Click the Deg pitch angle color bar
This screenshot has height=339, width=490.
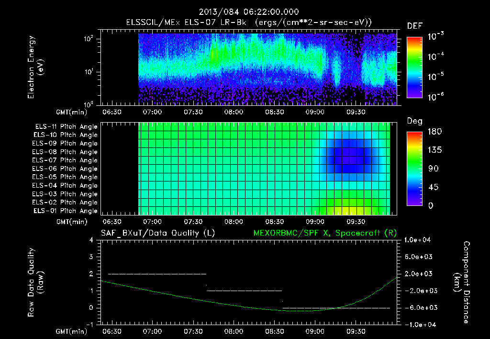414,169
